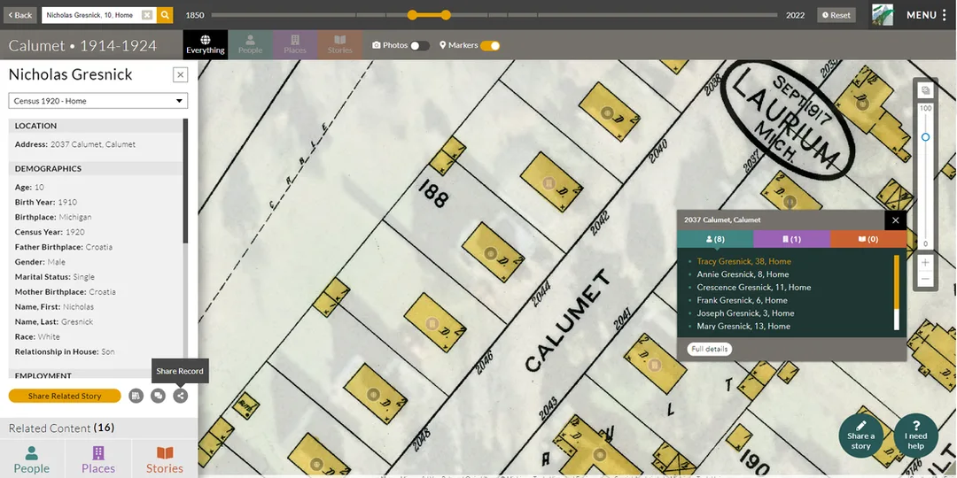957x478 pixels.
Task: Switch to the Stories filter tab in header
Action: click(340, 44)
